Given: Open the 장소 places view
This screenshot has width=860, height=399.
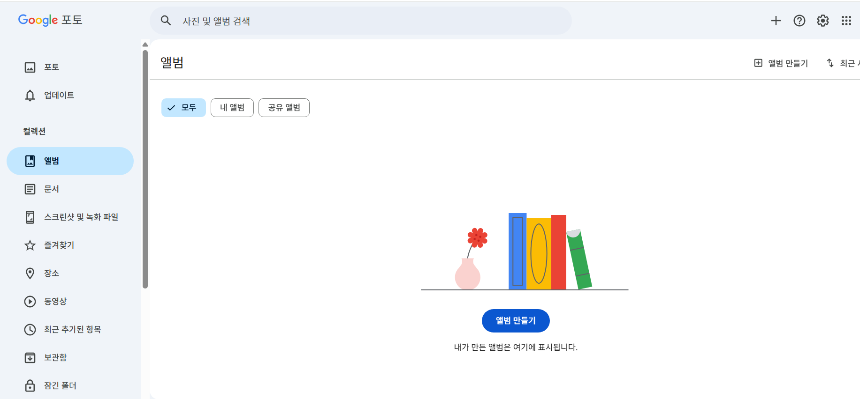Looking at the screenshot, I should click(x=51, y=273).
